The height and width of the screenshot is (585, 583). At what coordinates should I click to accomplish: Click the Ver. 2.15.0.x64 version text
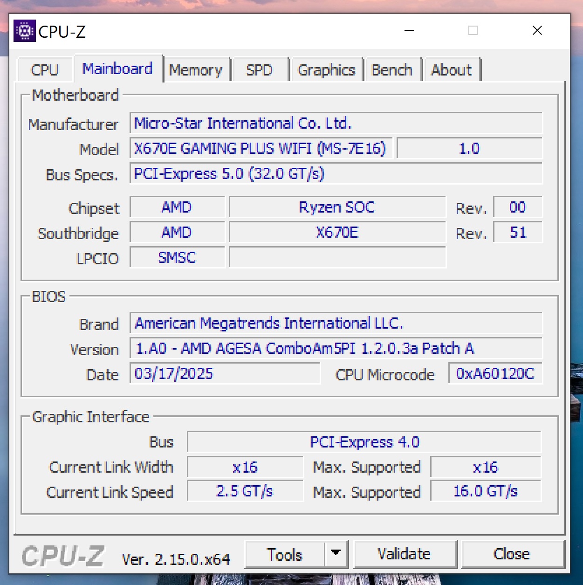coord(176,559)
